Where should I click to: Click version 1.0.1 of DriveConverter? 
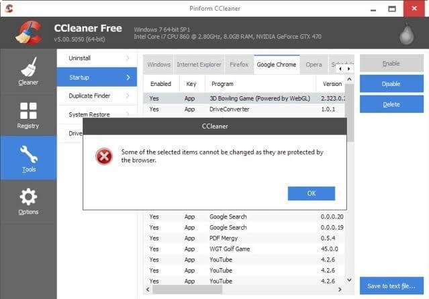328,110
